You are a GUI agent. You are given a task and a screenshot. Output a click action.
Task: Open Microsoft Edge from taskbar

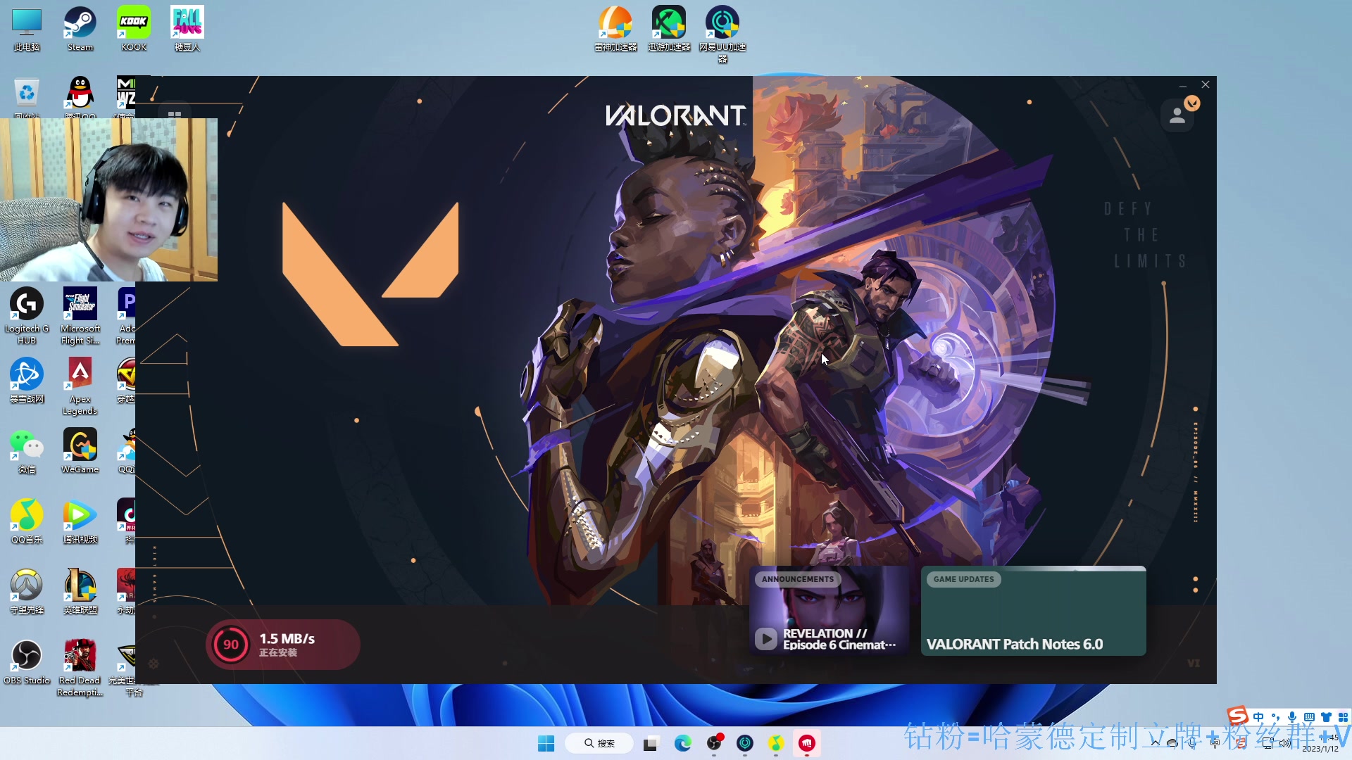tap(682, 743)
